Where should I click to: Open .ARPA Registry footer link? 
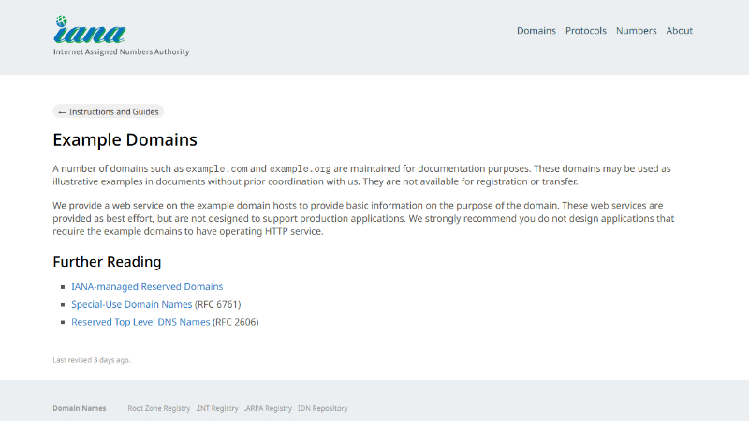pyautogui.click(x=268, y=408)
